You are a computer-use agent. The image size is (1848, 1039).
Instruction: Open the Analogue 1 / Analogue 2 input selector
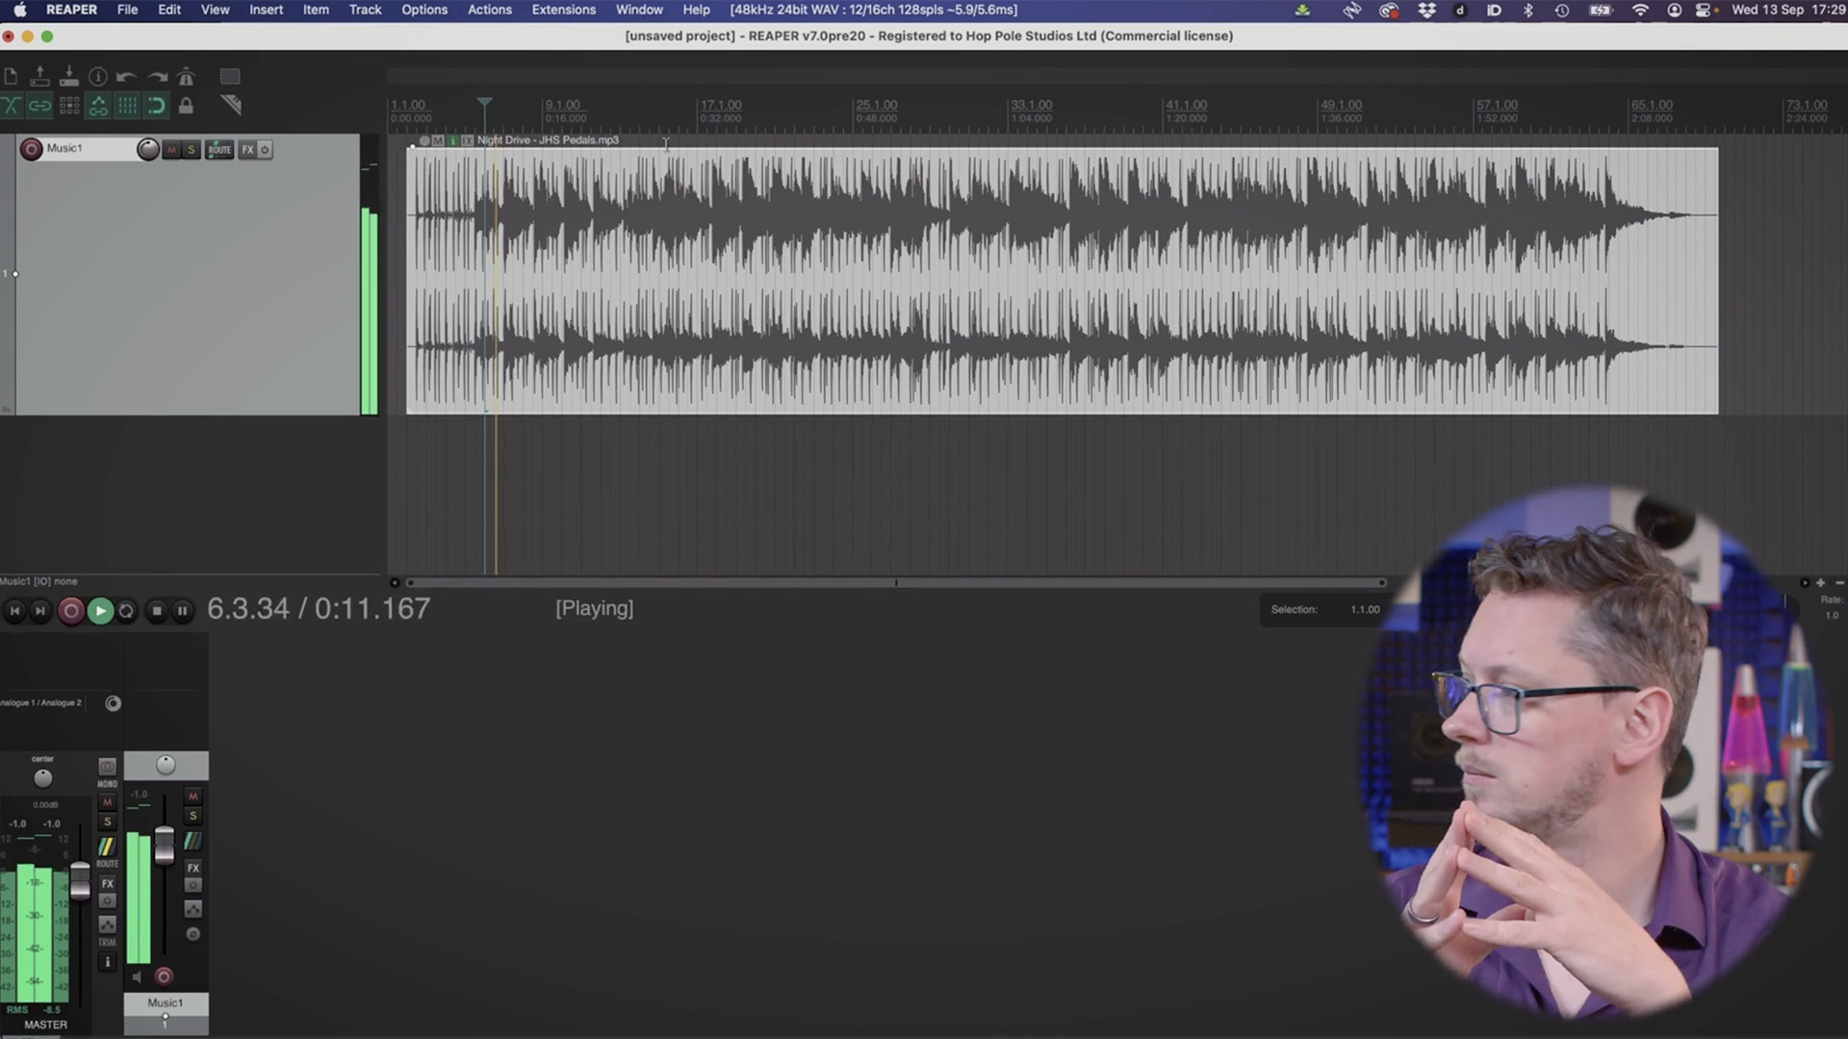pyautogui.click(x=42, y=702)
